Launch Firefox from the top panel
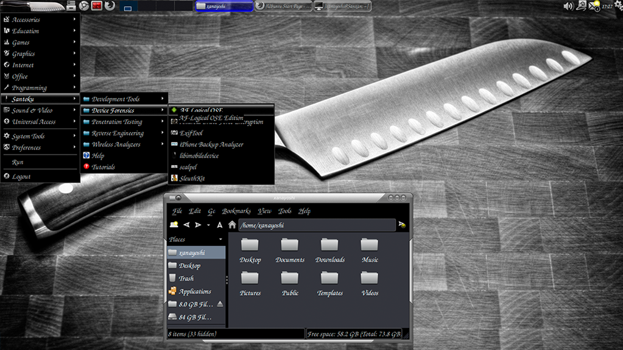623x350 pixels. pos(110,5)
